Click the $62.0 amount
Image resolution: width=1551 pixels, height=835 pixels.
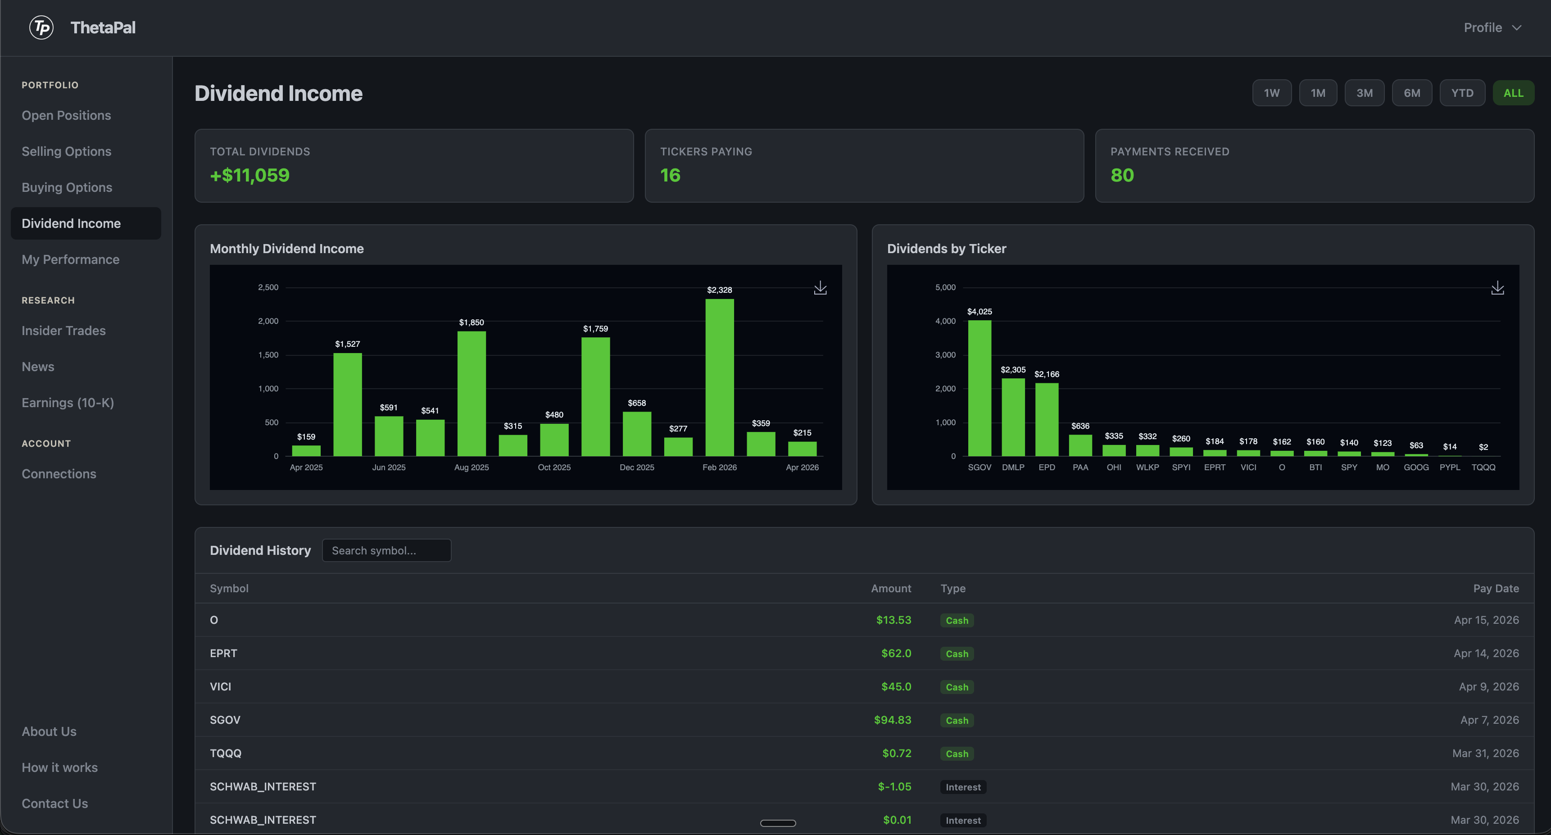click(896, 653)
